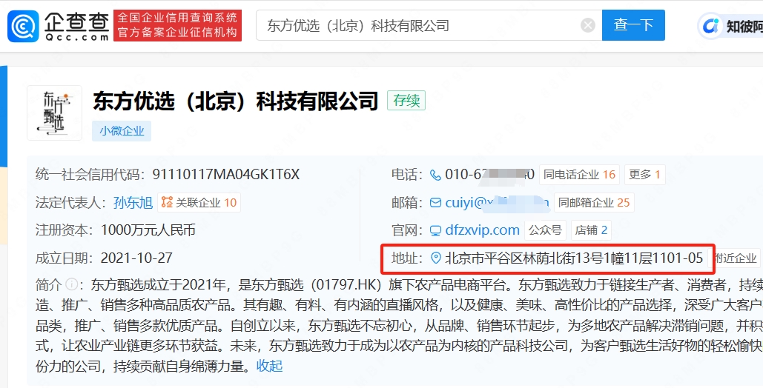Click the 公众号 button
The width and height of the screenshot is (763, 388).
click(545, 230)
